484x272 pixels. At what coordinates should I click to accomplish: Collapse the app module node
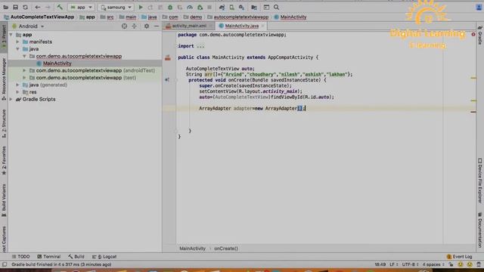click(x=11, y=35)
